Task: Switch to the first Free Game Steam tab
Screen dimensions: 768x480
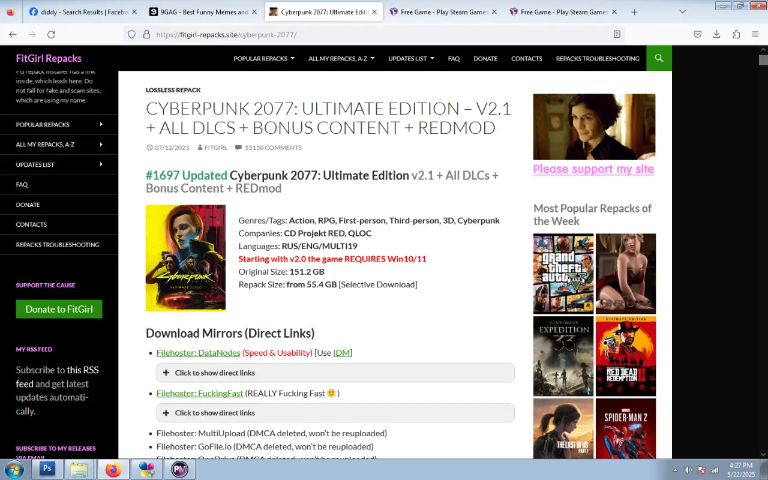Action: [444, 12]
